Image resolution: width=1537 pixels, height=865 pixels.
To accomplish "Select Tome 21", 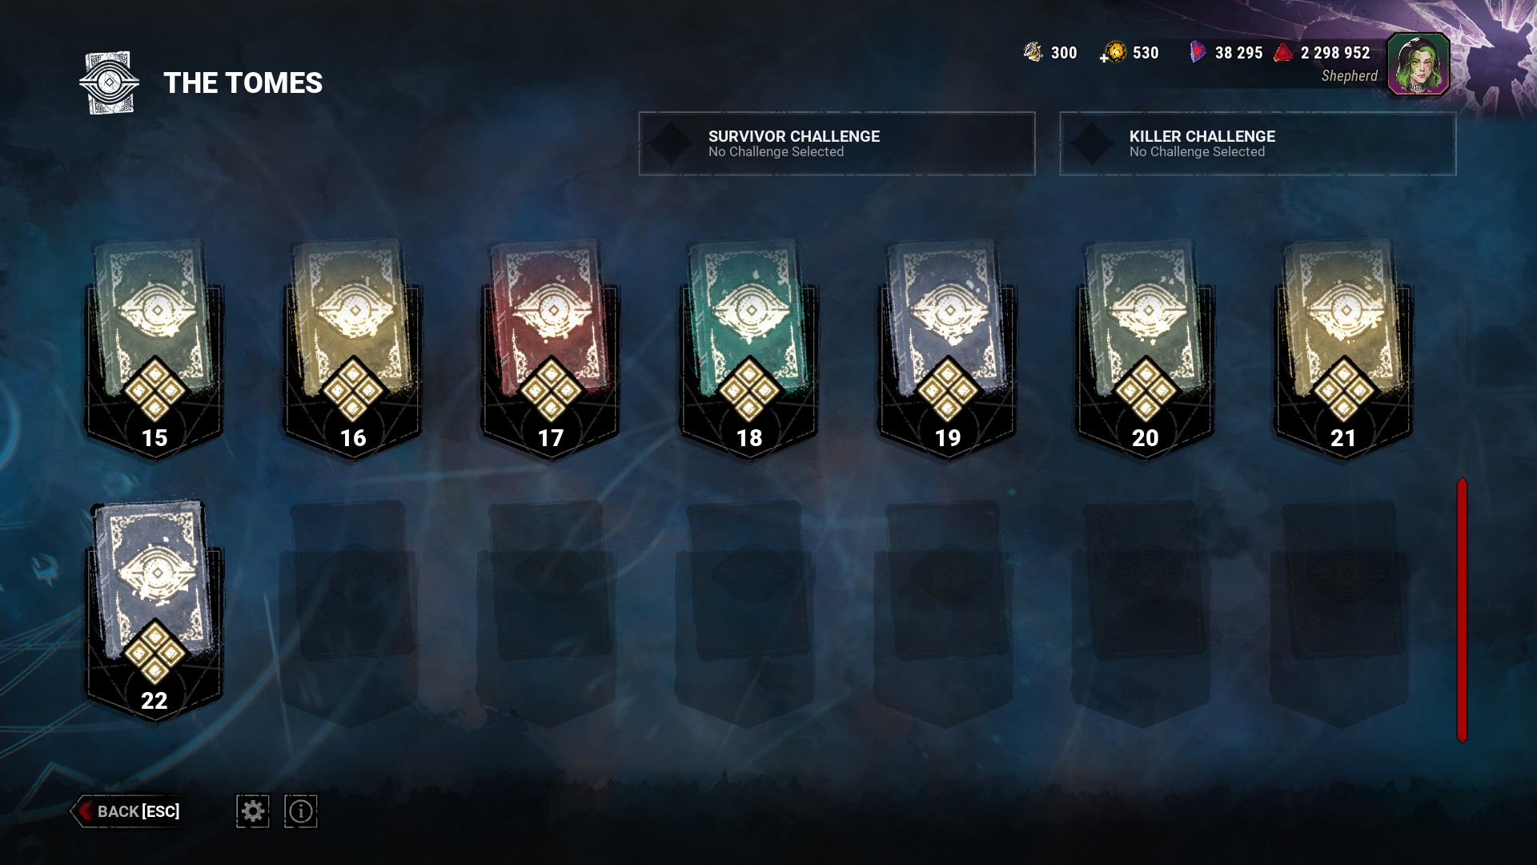I will tap(1343, 349).
